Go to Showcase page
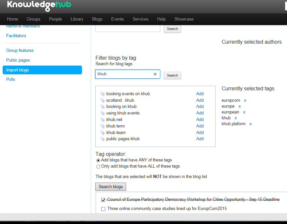This screenshot has height=224, width=287. [184, 19]
